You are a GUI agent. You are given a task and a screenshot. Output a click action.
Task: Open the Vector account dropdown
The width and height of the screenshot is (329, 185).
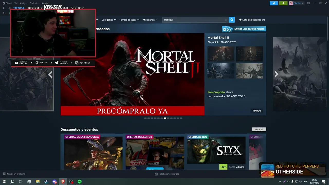pos(299,3)
